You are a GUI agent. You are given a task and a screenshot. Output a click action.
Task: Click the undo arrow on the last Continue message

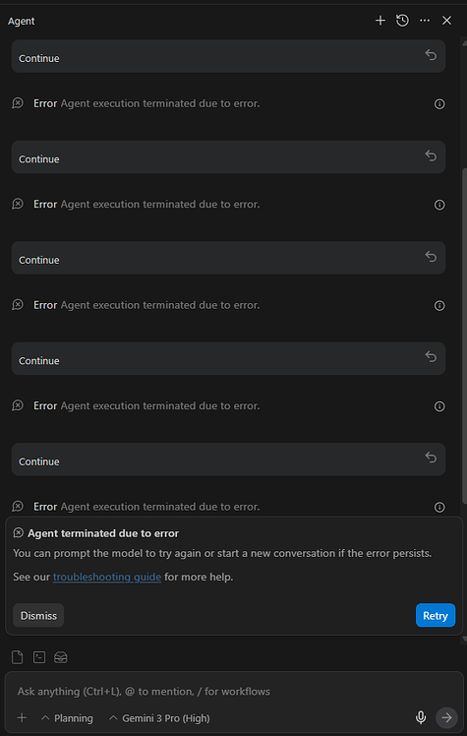[431, 458]
